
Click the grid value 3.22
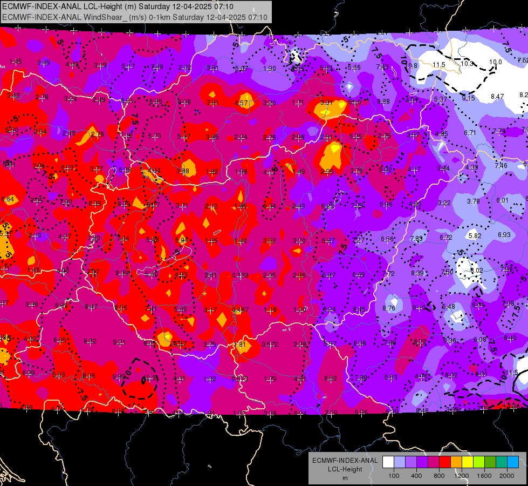coord(444,202)
